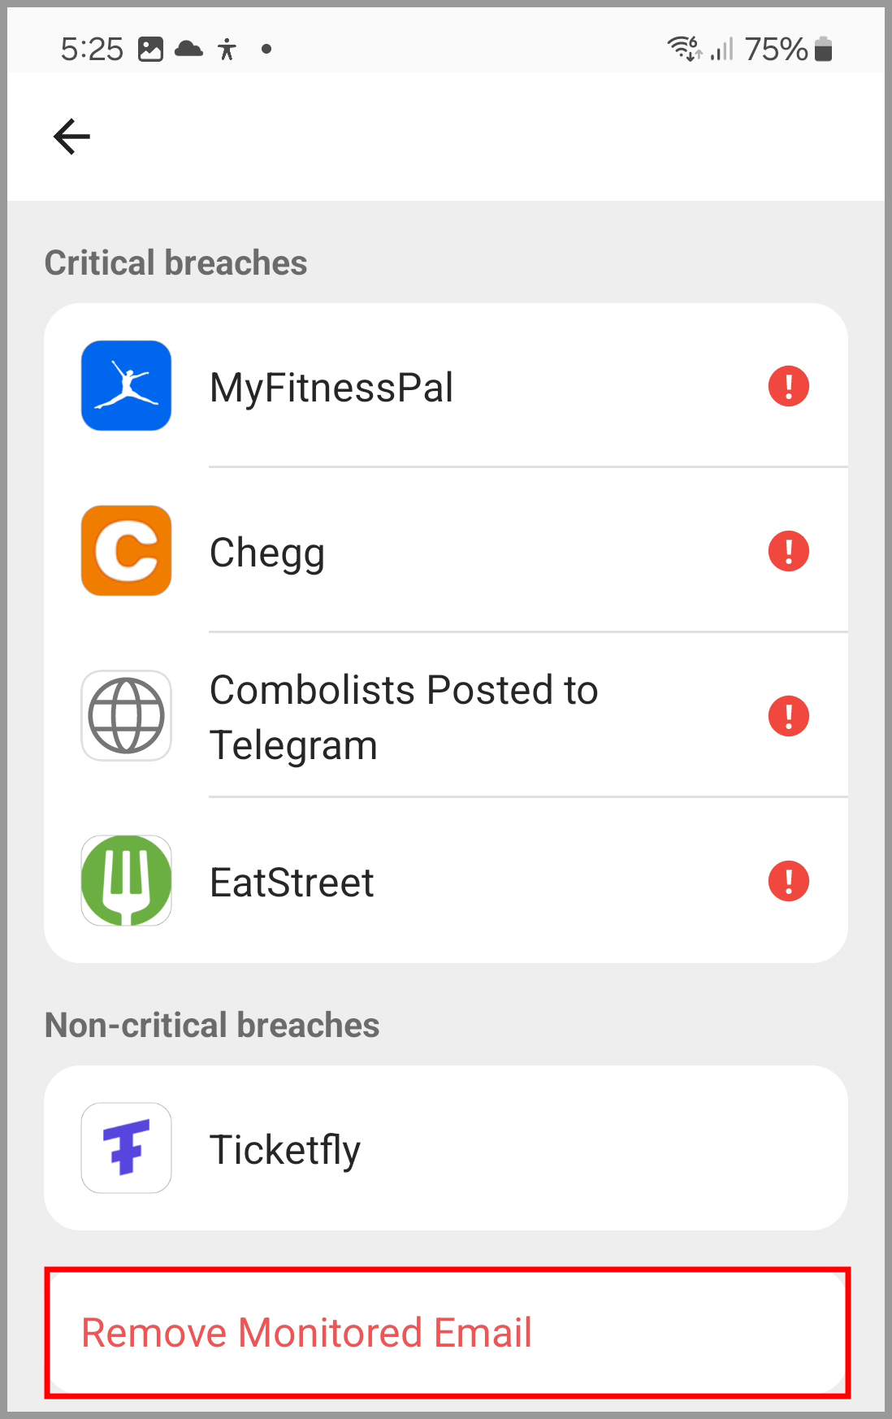892x1419 pixels.
Task: Click the red warning icon next to Chegg
Action: click(789, 551)
